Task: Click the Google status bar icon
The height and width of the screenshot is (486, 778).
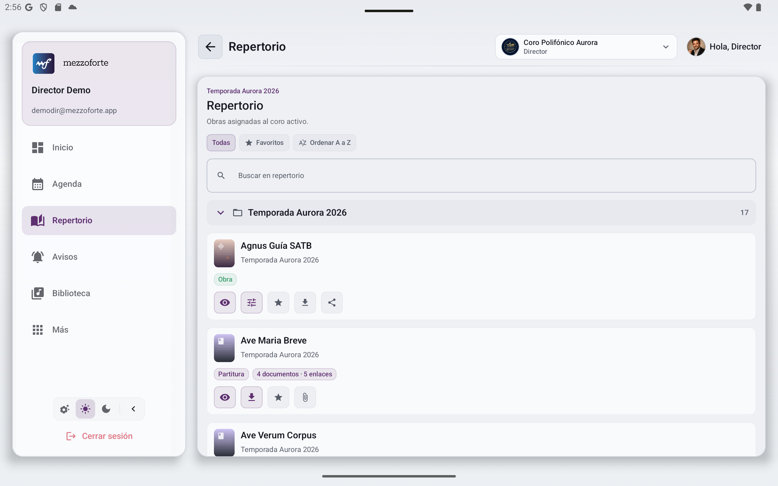Action: pos(29,7)
